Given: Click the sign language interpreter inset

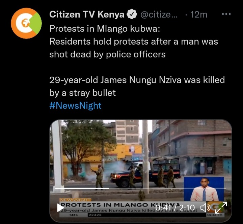Looking at the screenshot, I should point(204,189).
